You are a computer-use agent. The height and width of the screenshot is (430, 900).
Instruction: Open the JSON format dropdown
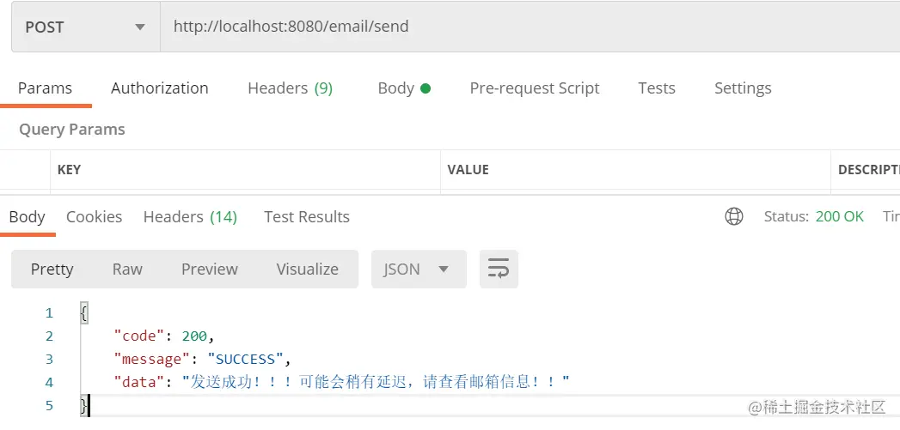click(419, 269)
